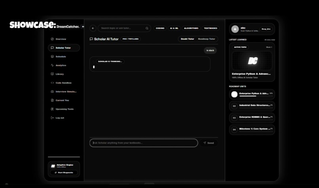Image resolution: width=319 pixels, height=188 pixels.
Task: Click the ACTIVE TOPIC badge
Action: tap(240, 47)
